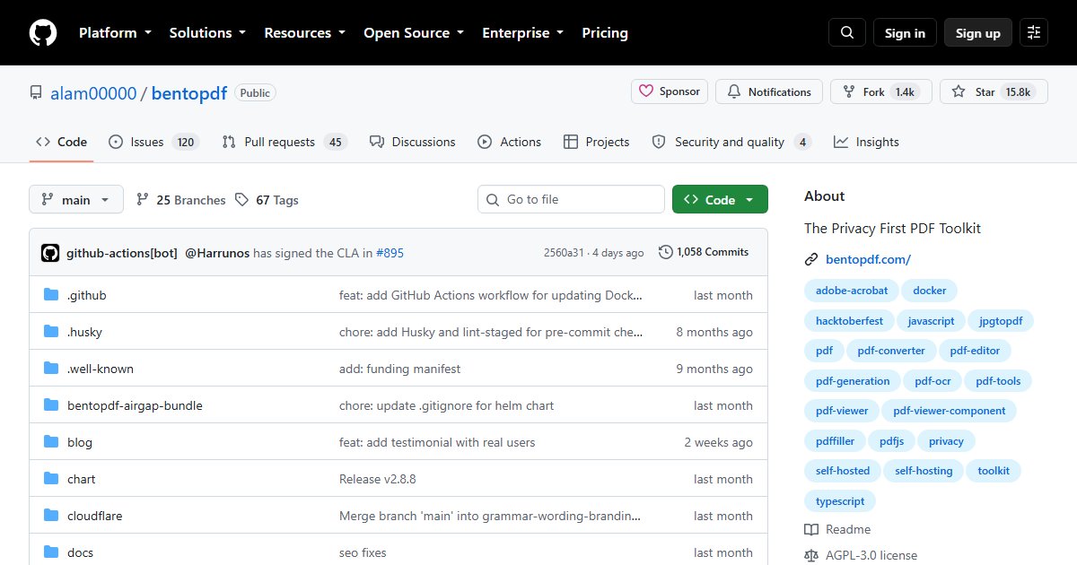Image resolution: width=1077 pixels, height=565 pixels.
Task: Switch to the Issues tab
Action: 153,142
